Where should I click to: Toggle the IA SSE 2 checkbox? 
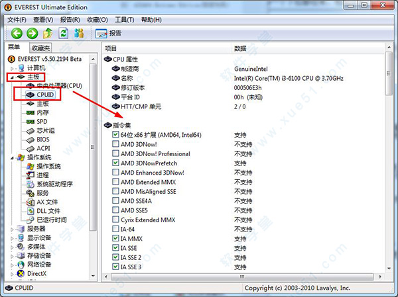pos(115,257)
